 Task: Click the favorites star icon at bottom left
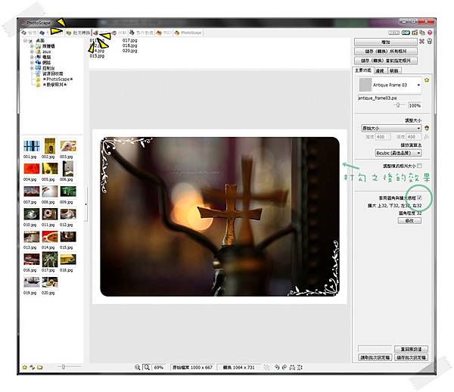pos(25,367)
